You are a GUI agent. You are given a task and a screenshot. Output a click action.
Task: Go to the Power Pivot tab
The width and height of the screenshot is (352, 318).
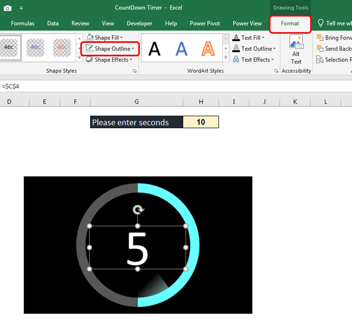pos(205,24)
